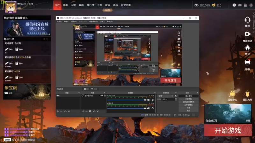Image resolution: width=255 pixels, height=143 pixels.
Task: Open the 英雄 tab in game menu
Action: (x=65, y=5)
